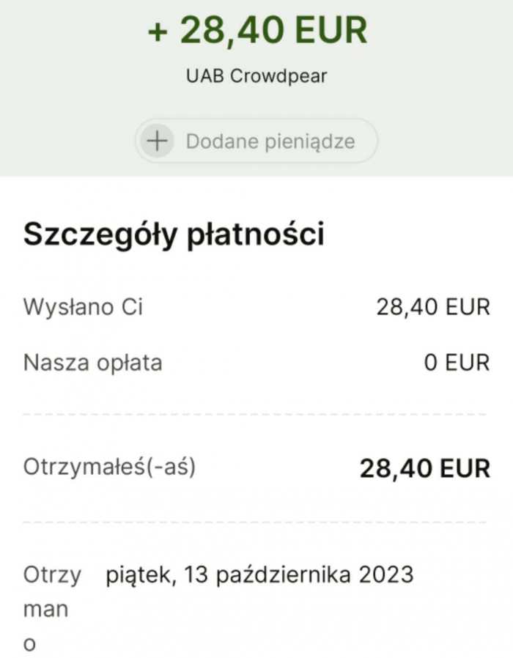The image size is (513, 658).
Task: Click the 0 EUR fee value
Action: [x=457, y=363]
